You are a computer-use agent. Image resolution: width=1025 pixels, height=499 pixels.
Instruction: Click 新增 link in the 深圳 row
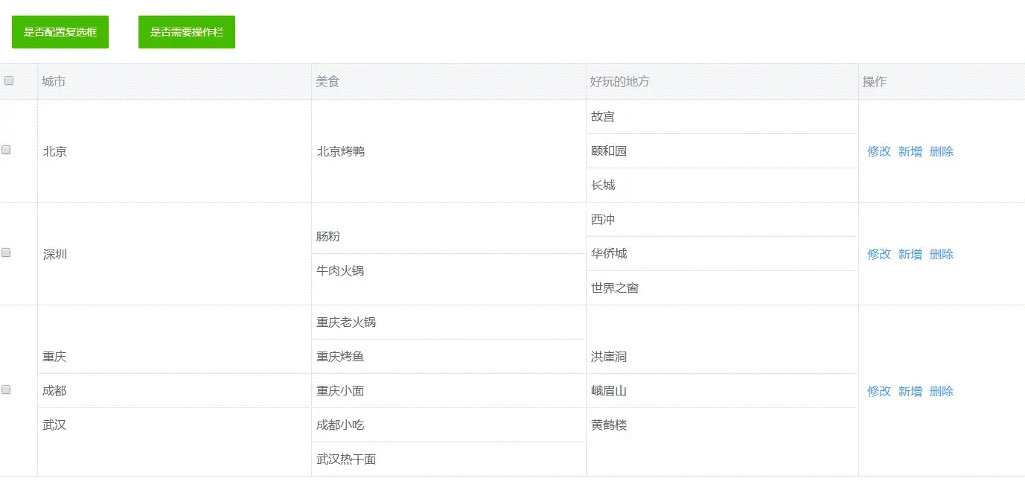point(910,254)
